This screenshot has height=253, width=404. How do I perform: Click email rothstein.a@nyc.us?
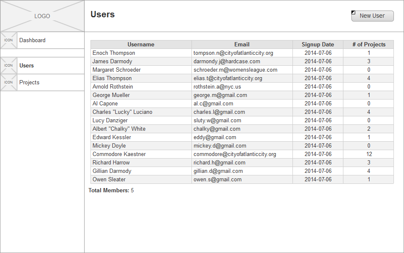[217, 87]
